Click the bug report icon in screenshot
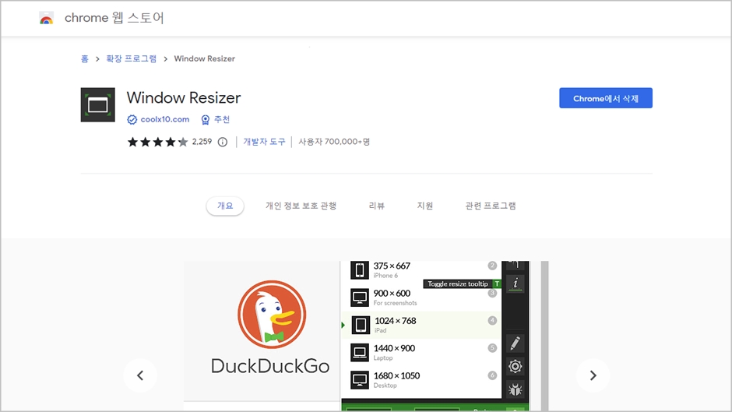This screenshot has width=732, height=412. pos(515,389)
